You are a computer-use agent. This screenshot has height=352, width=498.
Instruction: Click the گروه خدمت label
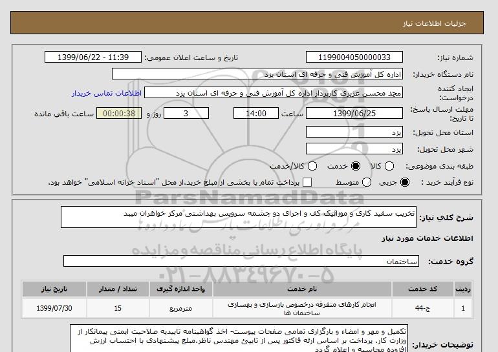coord(451,262)
